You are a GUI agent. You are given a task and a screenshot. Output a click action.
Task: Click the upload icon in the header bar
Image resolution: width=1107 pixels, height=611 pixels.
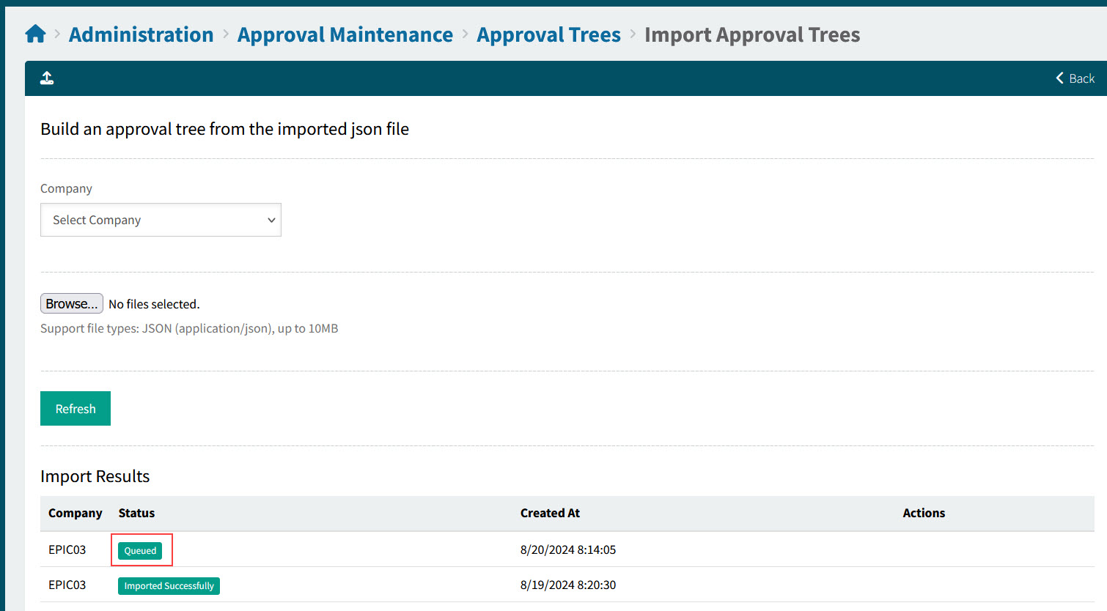tap(47, 78)
